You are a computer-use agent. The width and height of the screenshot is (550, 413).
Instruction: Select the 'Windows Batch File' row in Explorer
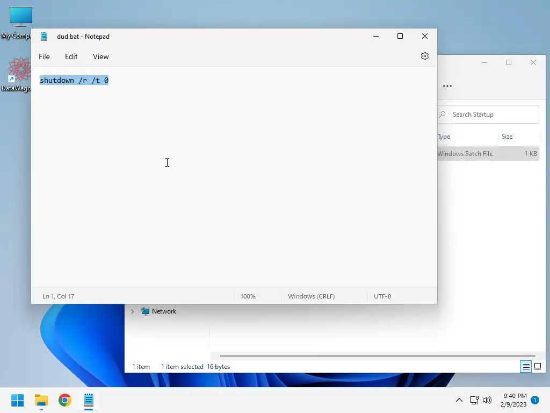click(488, 154)
